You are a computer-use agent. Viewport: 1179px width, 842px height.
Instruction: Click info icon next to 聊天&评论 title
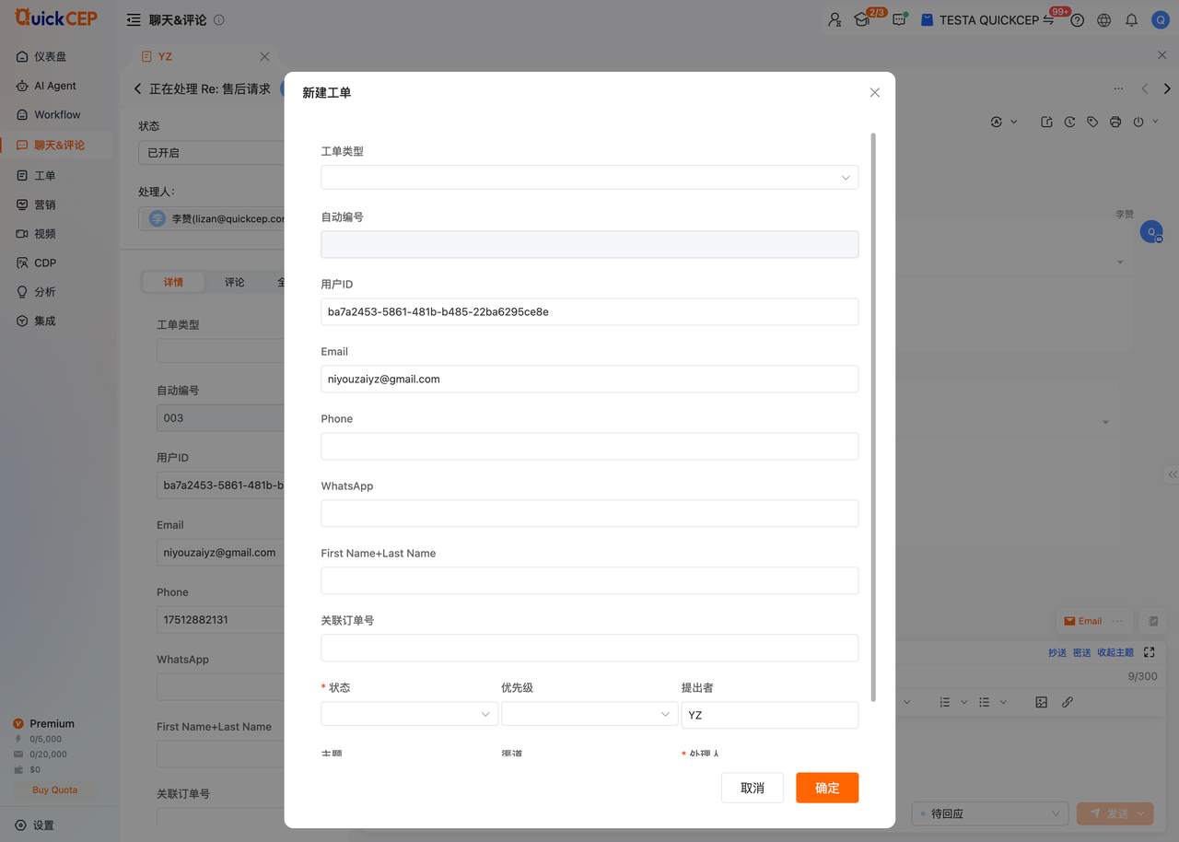tap(218, 20)
